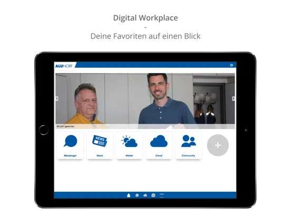Open the Wetter weather tile

point(129,145)
